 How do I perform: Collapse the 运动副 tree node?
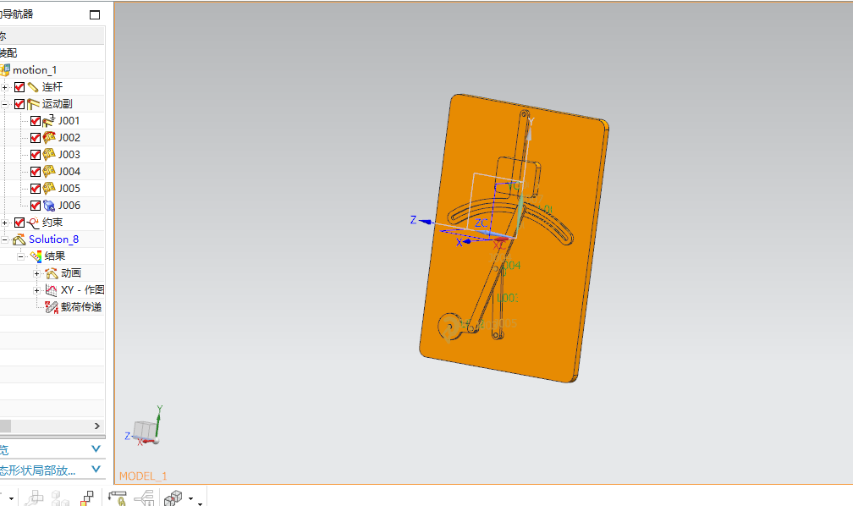(x=4, y=104)
